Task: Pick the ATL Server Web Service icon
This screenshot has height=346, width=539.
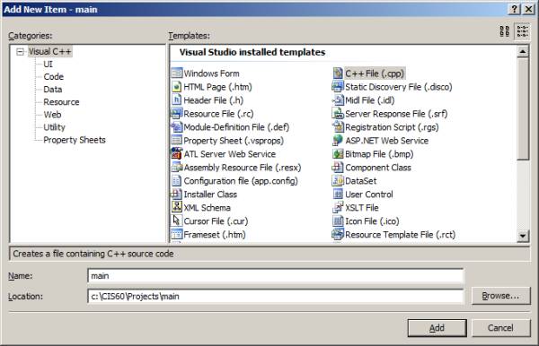Action: tap(177, 153)
